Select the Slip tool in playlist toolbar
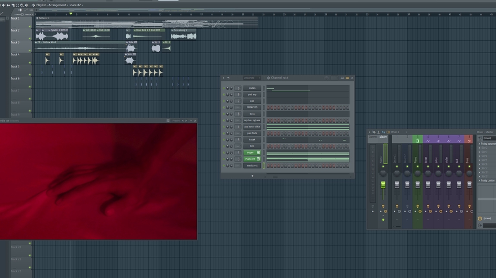 [x=8, y=5]
